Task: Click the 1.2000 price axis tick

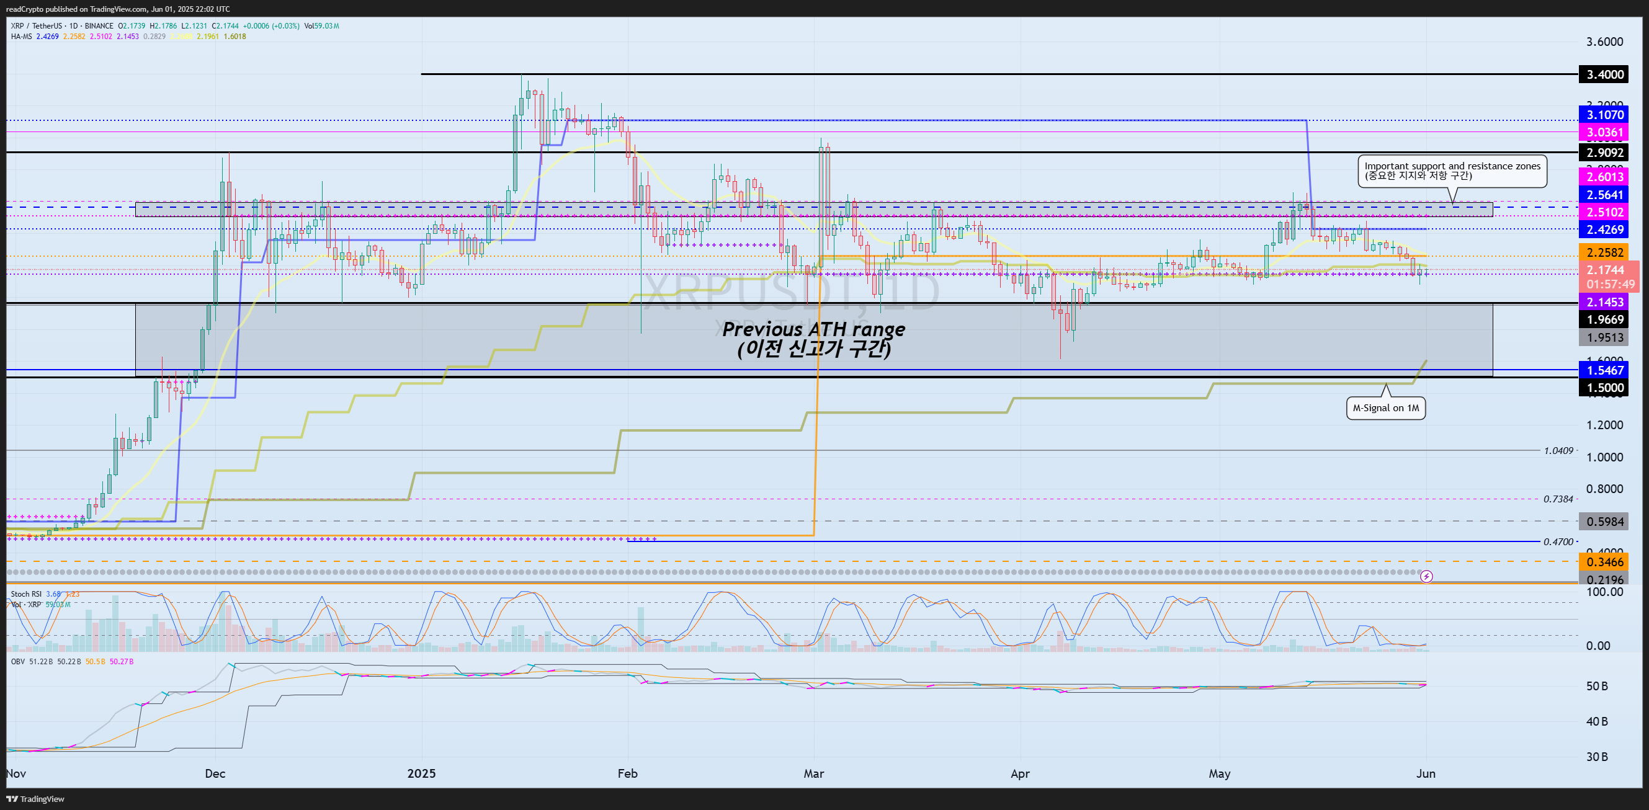Action: (1605, 425)
